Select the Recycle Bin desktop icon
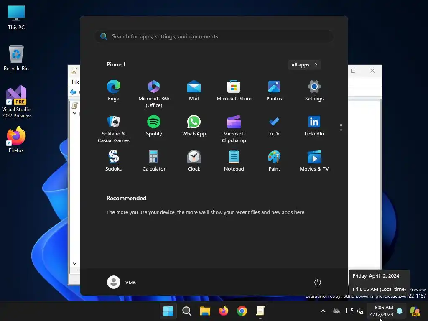Screen dimensions: 428x321 (16, 58)
